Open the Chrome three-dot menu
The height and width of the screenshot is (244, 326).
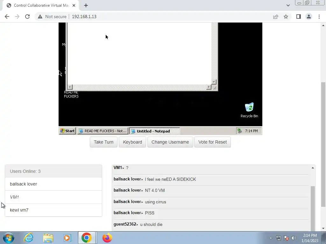[x=319, y=17]
